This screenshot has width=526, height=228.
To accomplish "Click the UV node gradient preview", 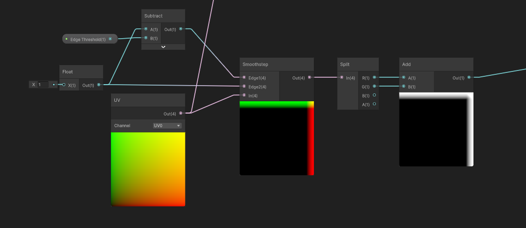I will (148, 169).
